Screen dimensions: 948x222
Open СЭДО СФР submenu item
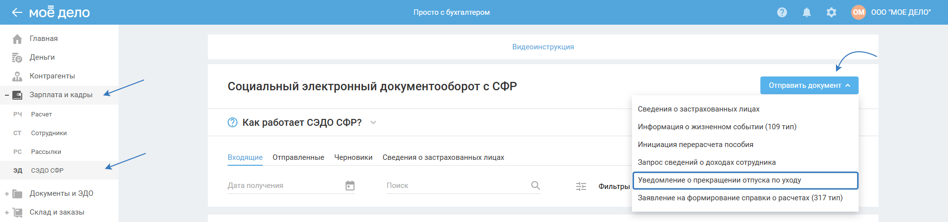47,170
